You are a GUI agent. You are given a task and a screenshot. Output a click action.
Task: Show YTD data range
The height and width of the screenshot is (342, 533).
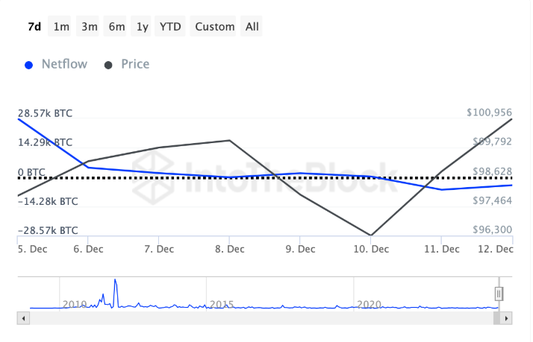click(170, 26)
